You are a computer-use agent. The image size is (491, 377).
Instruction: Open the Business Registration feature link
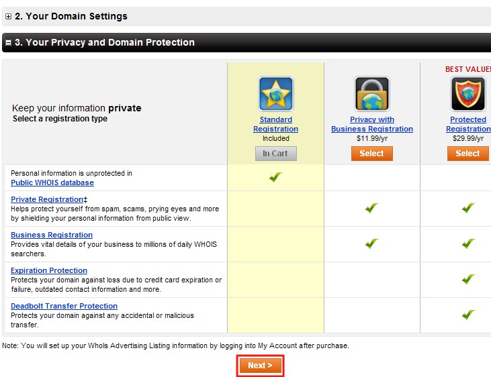point(52,235)
